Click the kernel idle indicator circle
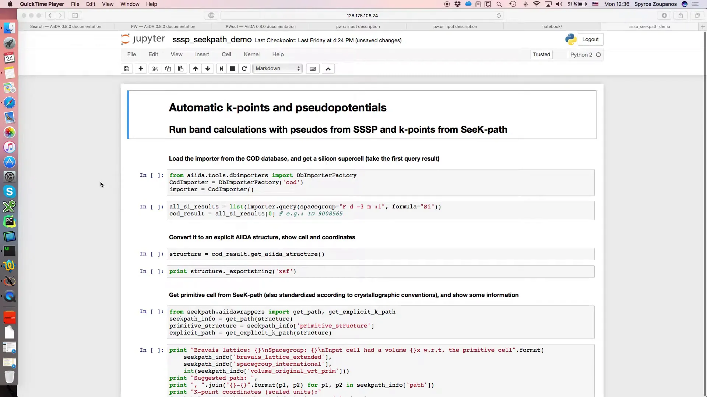Screen dimensions: 707x397 click(598, 55)
